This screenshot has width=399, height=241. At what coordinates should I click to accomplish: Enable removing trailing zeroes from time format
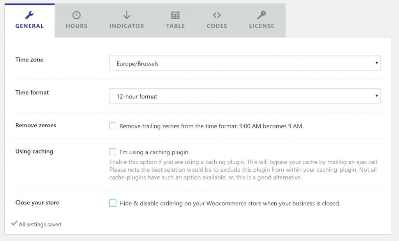(113, 125)
